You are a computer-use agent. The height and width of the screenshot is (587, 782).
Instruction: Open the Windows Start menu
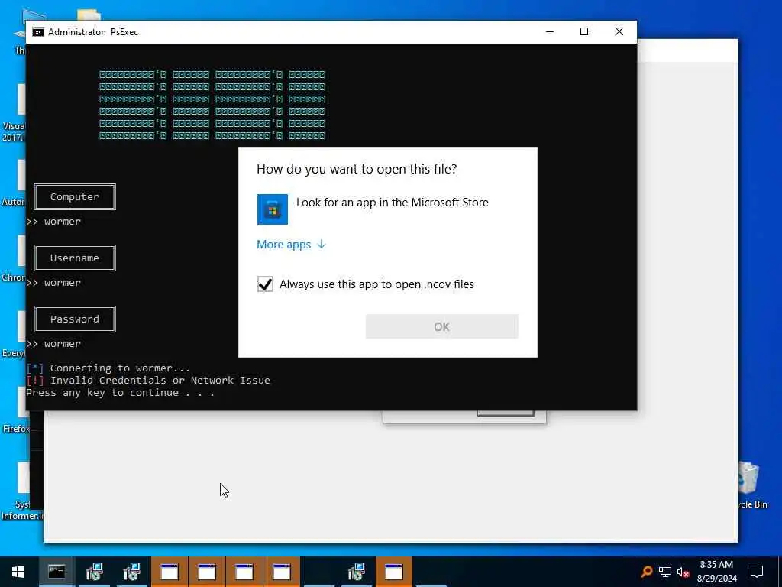[18, 572]
